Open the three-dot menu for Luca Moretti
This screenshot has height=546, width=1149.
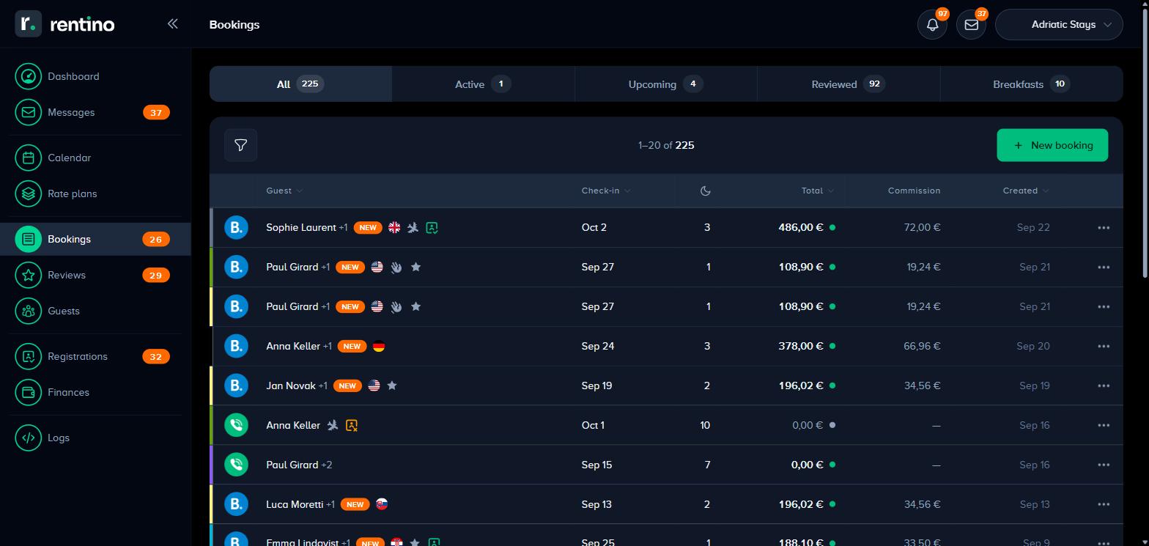point(1104,504)
